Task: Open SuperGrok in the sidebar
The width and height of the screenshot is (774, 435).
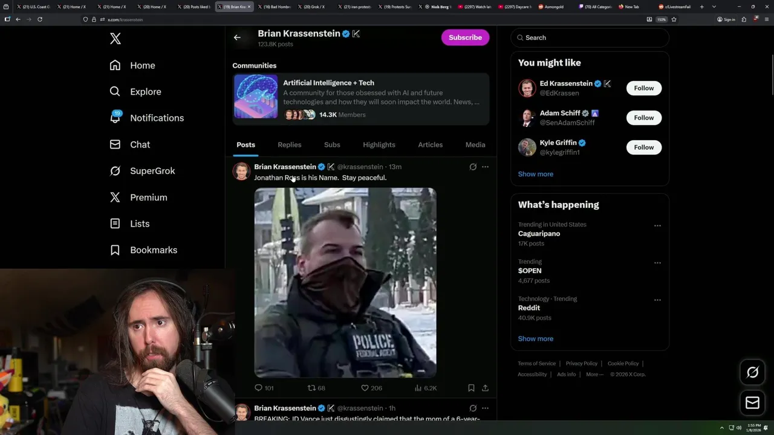Action: click(x=142, y=171)
